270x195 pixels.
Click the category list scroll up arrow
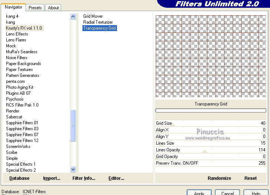pyautogui.click(x=73, y=16)
